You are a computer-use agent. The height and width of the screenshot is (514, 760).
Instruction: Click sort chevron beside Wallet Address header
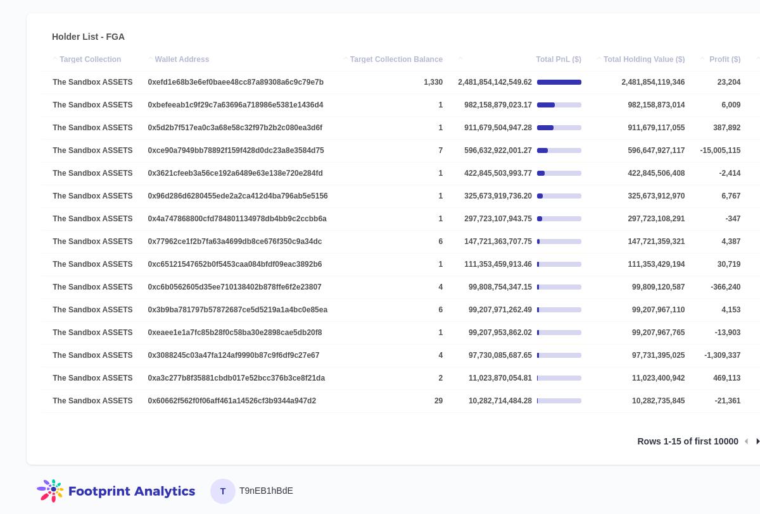pos(150,59)
